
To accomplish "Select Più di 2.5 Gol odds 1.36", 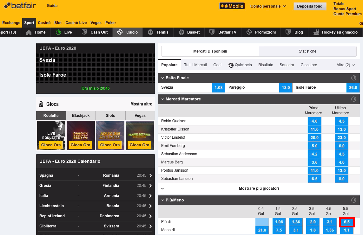I will (296, 222).
